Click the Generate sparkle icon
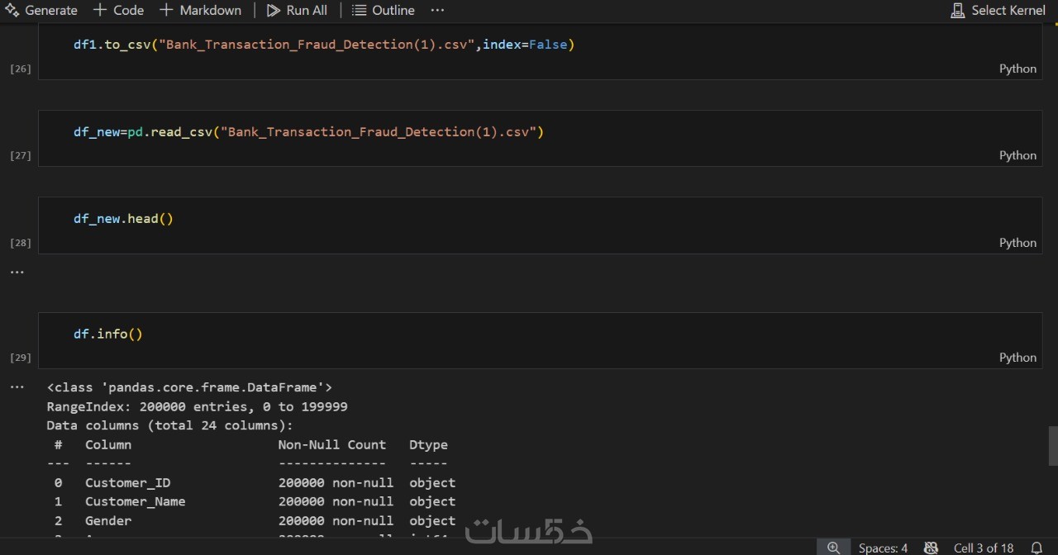The image size is (1058, 555). (x=12, y=10)
